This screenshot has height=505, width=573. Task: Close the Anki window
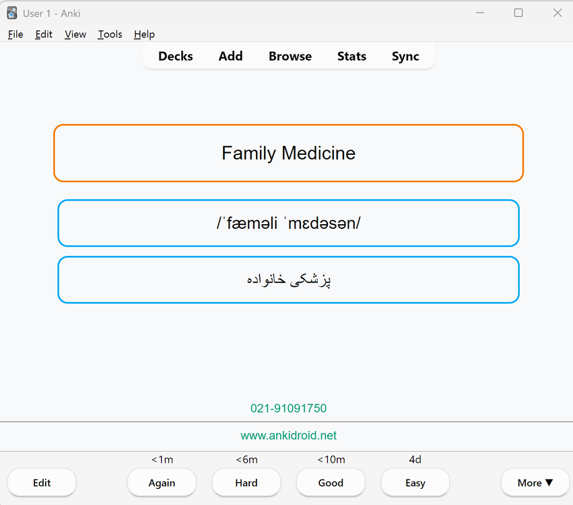click(x=558, y=13)
